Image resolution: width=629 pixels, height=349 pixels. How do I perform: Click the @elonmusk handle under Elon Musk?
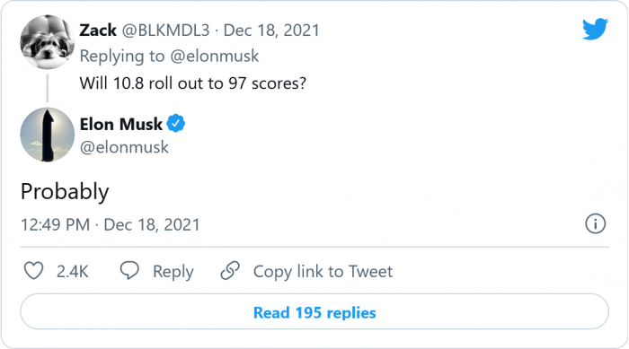click(124, 147)
